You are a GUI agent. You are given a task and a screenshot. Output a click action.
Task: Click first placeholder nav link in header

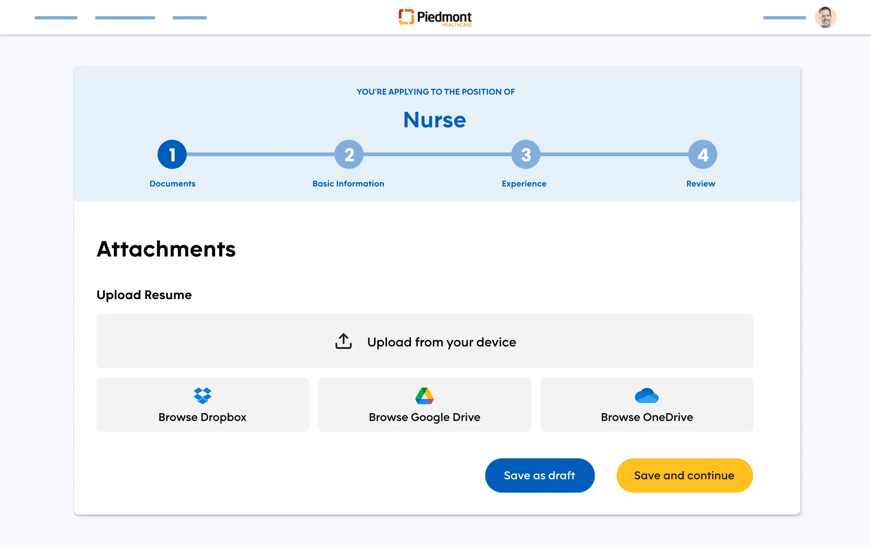click(56, 18)
